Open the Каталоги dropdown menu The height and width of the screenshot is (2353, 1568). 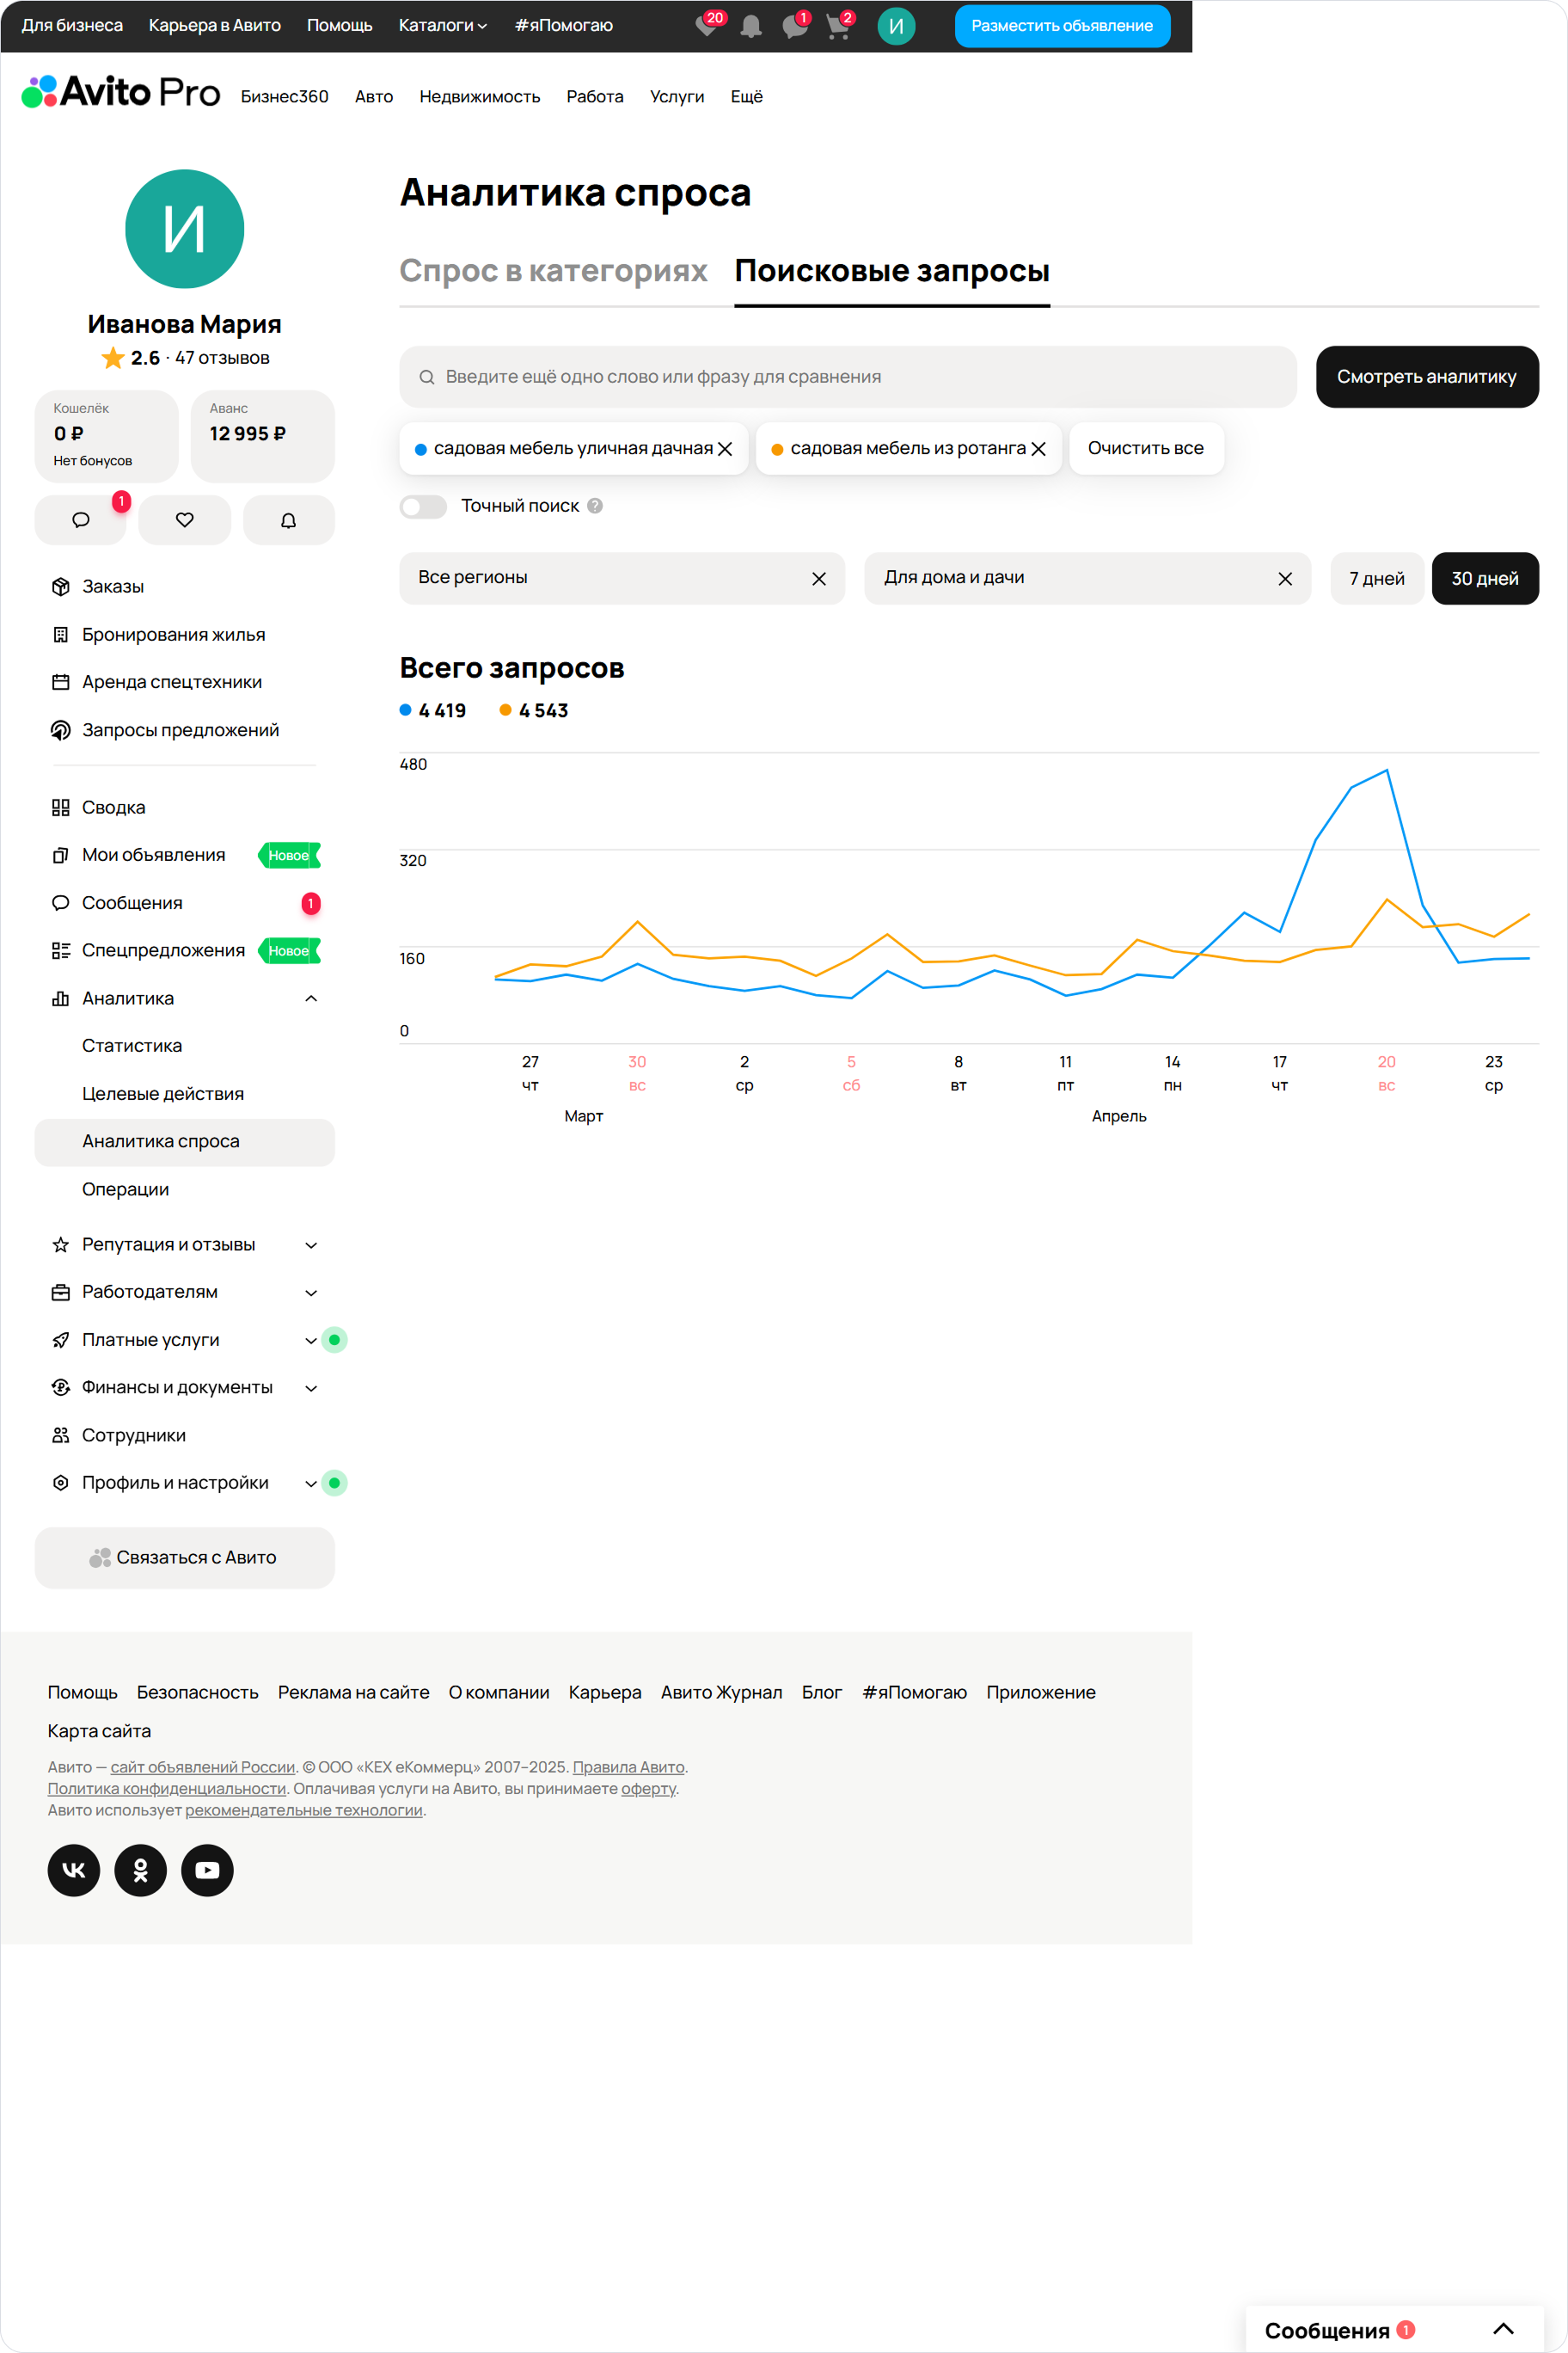442,25
